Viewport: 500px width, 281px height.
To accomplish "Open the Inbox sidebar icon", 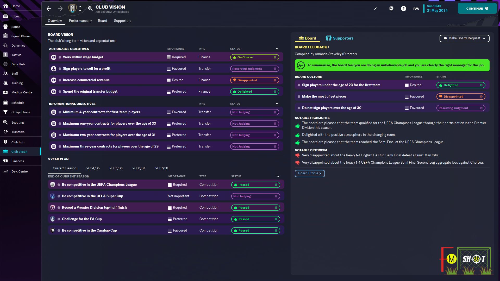I will 5,16.
